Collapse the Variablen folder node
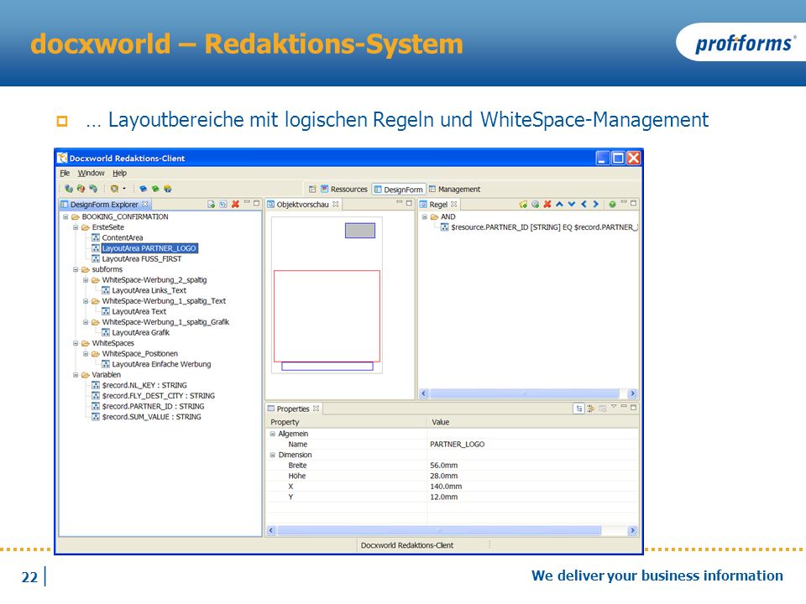 pyautogui.click(x=76, y=375)
